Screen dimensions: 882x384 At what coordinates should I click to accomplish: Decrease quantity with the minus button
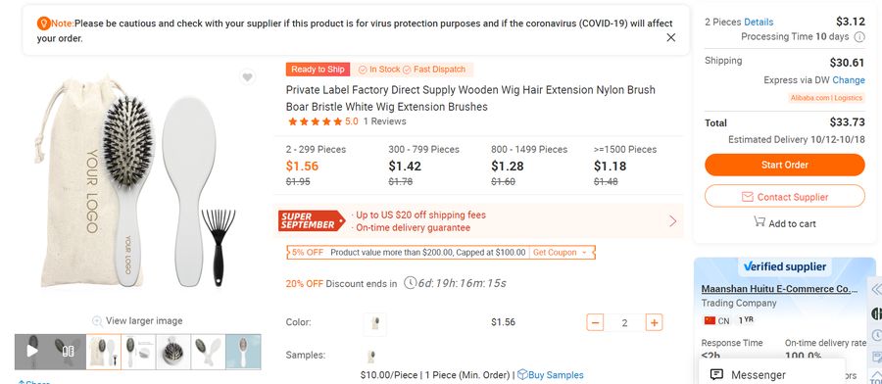coord(595,322)
